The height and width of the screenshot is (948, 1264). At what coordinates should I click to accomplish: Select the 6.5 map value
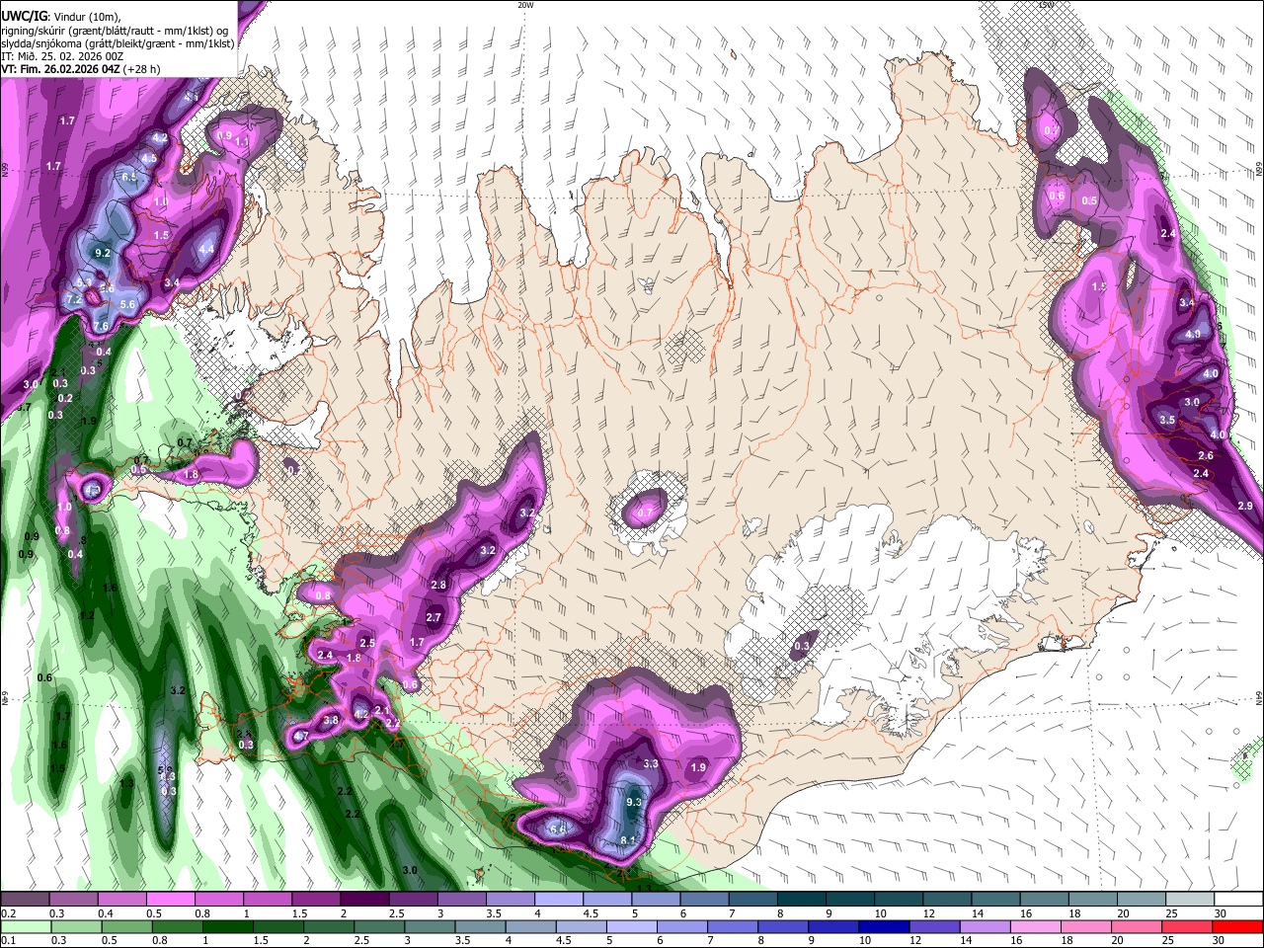click(129, 178)
